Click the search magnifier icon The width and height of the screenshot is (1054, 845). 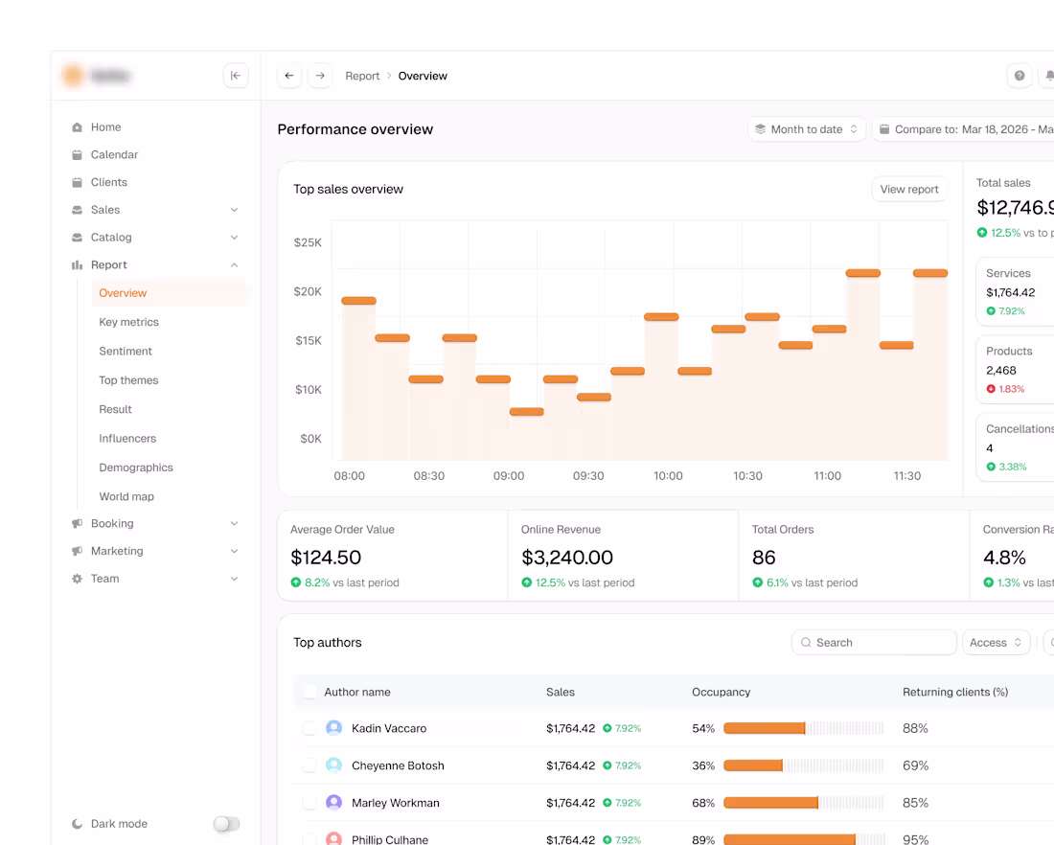click(805, 642)
